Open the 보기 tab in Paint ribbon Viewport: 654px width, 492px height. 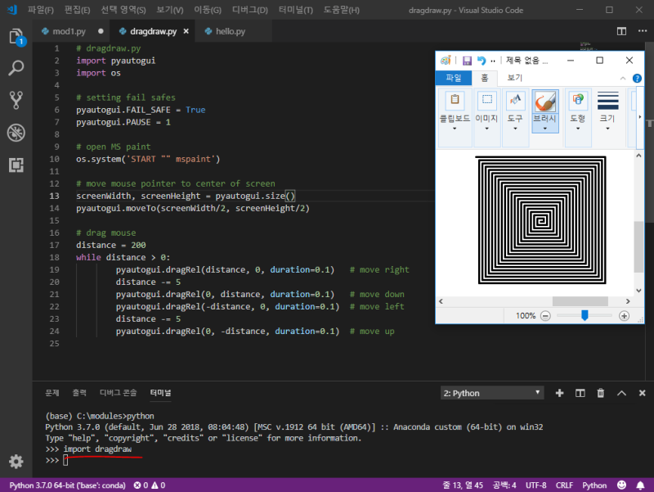514,78
